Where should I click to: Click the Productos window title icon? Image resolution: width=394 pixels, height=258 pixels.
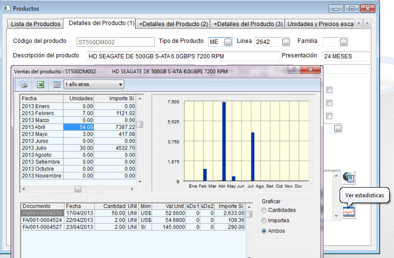(7, 8)
